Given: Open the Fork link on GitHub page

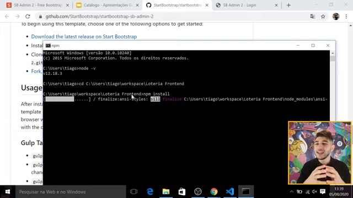Looking at the screenshot, I should click(36, 71).
